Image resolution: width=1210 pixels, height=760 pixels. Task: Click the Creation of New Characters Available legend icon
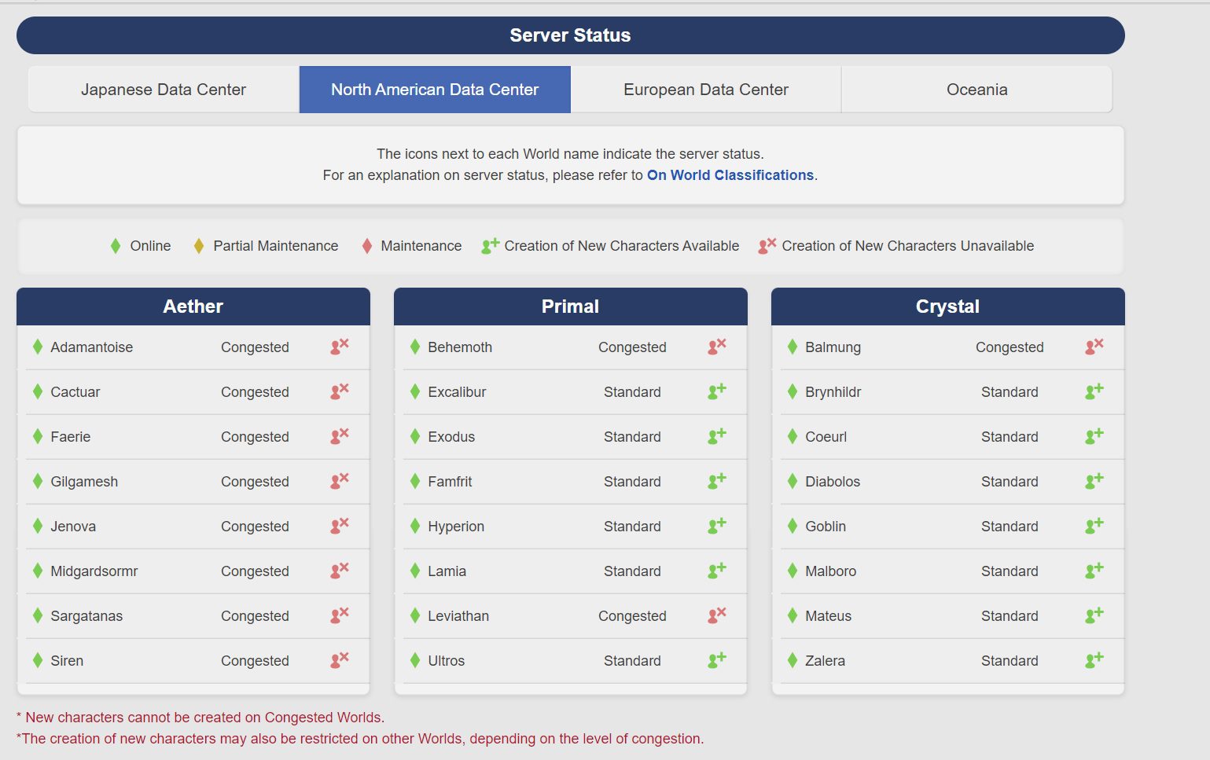point(487,245)
